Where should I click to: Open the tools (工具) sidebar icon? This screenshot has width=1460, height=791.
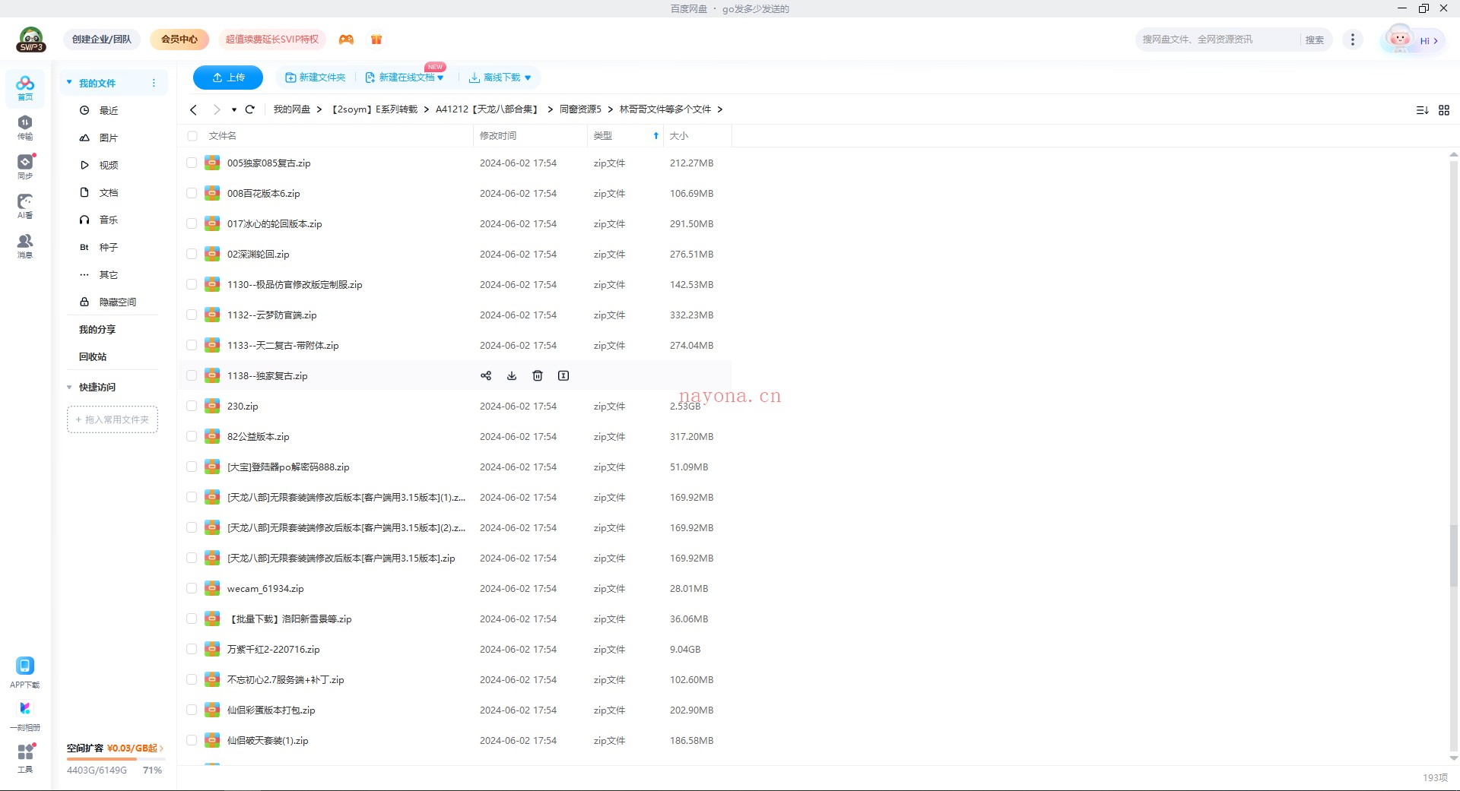25,758
